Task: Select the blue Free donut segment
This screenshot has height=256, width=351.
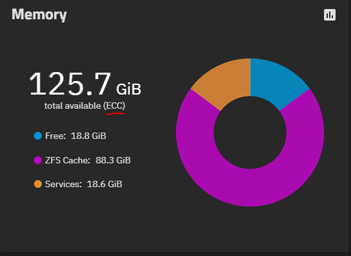Action: tap(278, 80)
